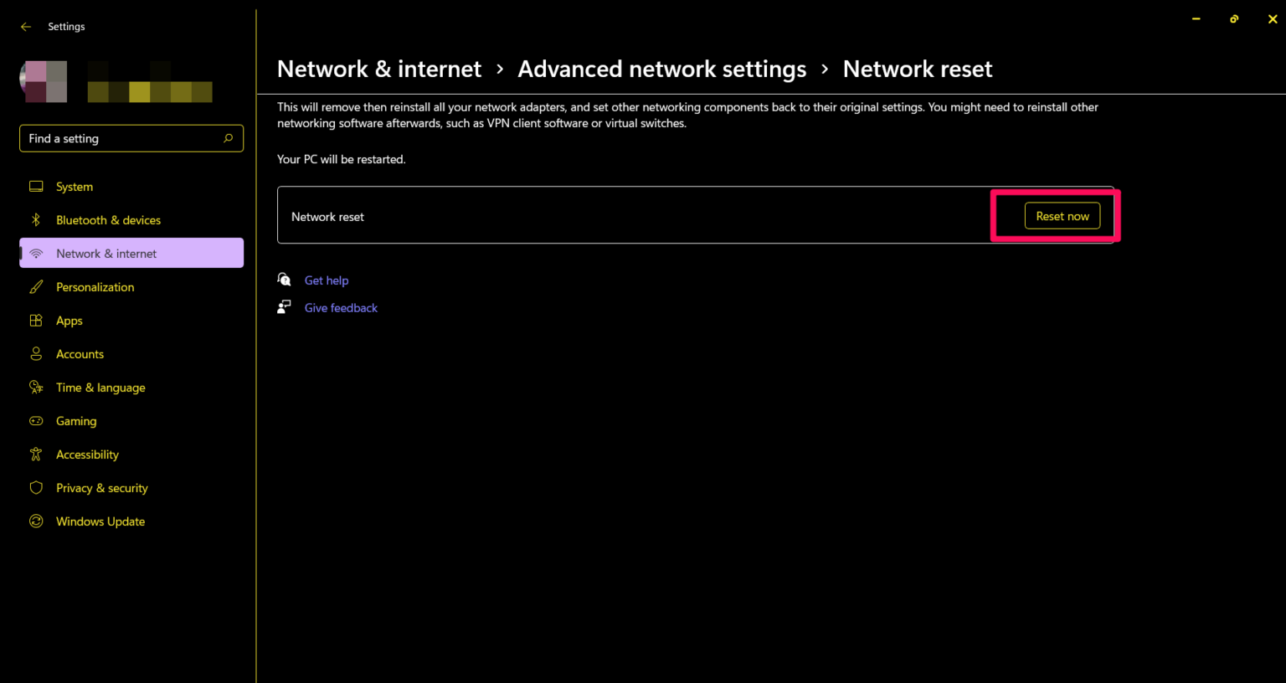Click the Wi-Fi icon for Network & internet
1286x683 pixels.
pos(36,253)
